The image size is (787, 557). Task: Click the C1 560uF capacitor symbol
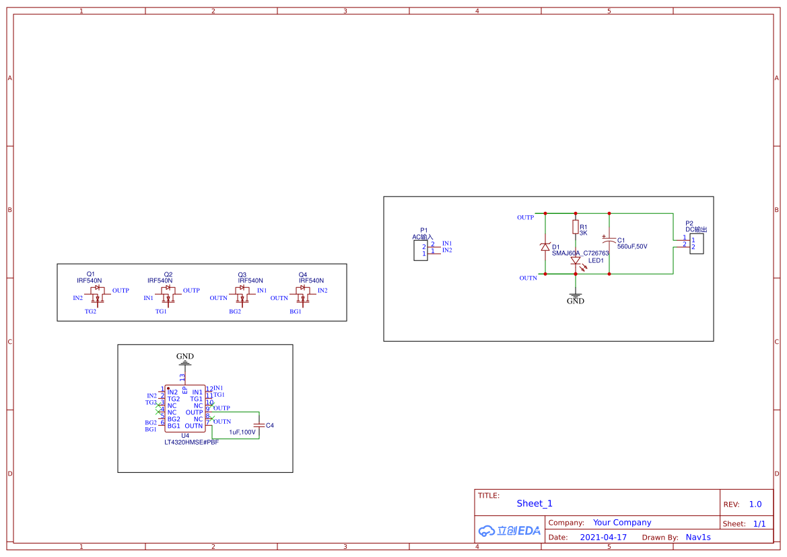click(x=609, y=240)
